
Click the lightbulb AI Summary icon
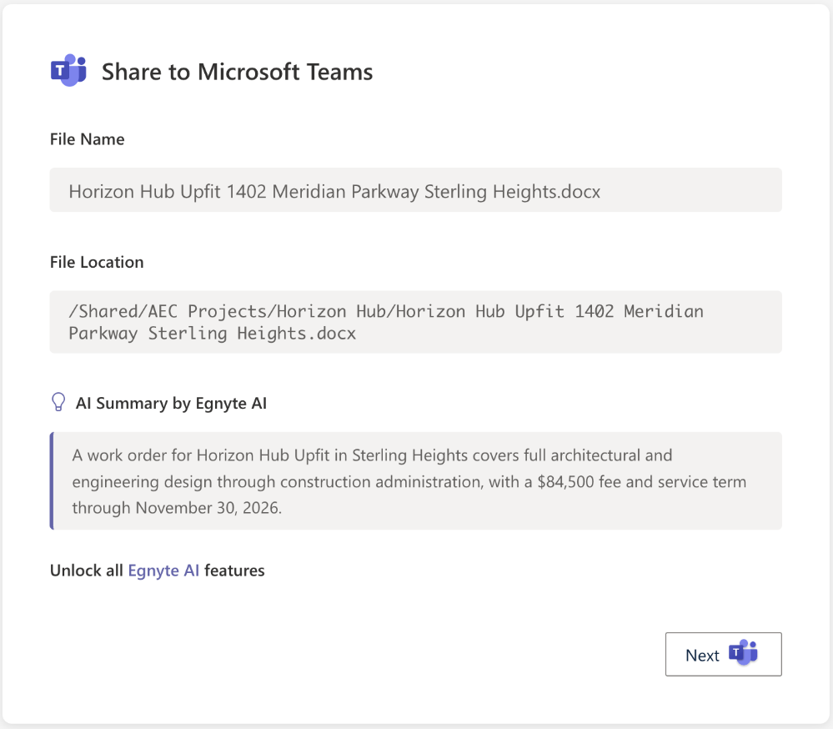tap(58, 402)
